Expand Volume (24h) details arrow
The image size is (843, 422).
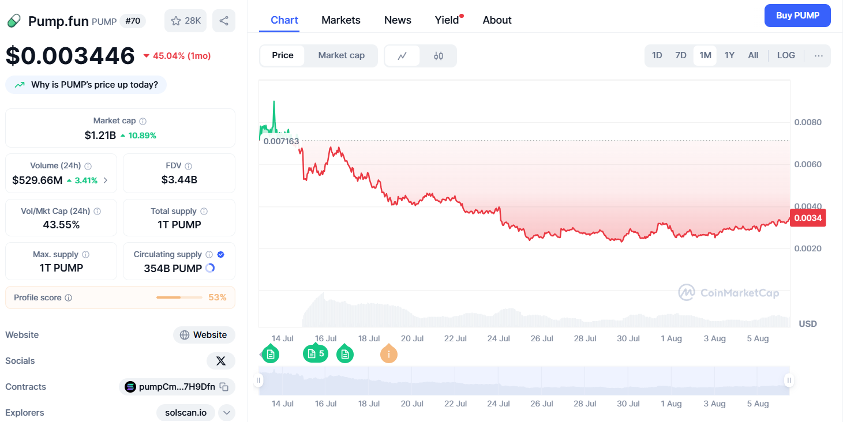pyautogui.click(x=106, y=180)
